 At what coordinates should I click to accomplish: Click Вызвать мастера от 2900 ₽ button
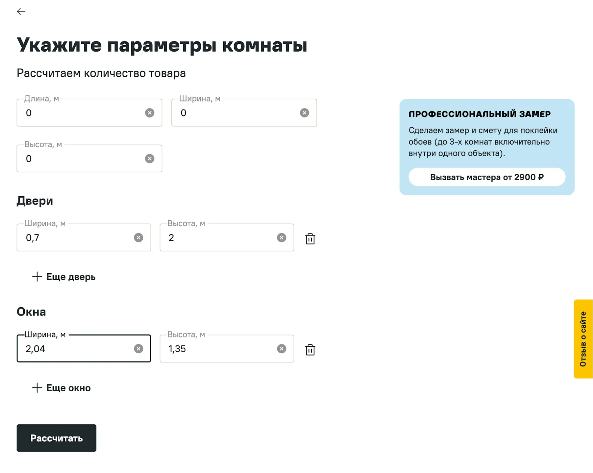pyautogui.click(x=487, y=177)
